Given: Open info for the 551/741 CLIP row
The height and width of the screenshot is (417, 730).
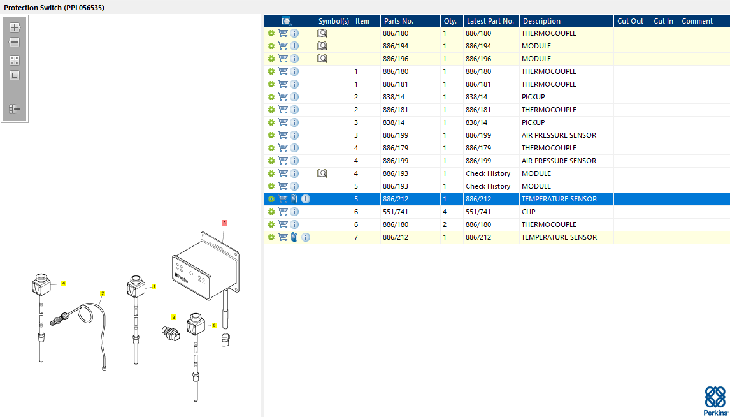Looking at the screenshot, I should (294, 212).
